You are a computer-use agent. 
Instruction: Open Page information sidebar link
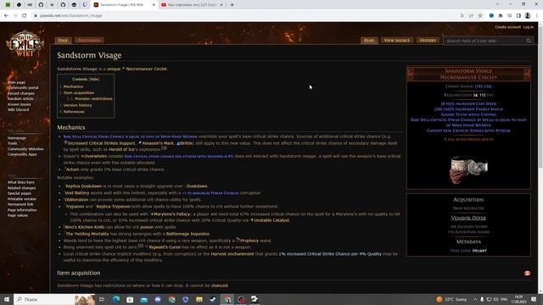point(22,210)
